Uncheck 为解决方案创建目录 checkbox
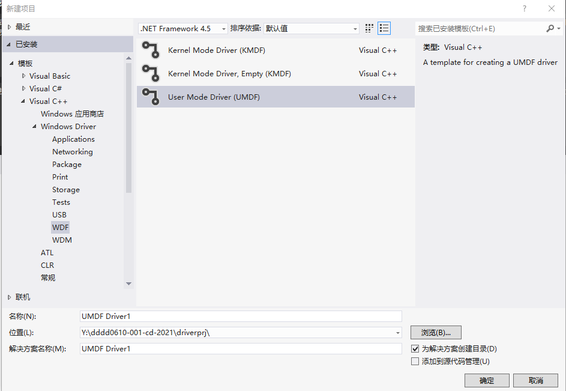This screenshot has width=566, height=391. (414, 348)
